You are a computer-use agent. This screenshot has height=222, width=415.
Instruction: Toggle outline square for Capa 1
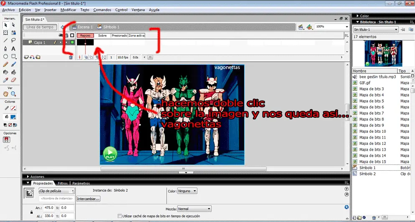point(72,42)
